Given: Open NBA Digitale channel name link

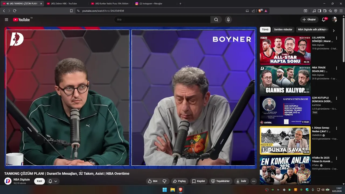Looking at the screenshot, I should (x=22, y=179).
